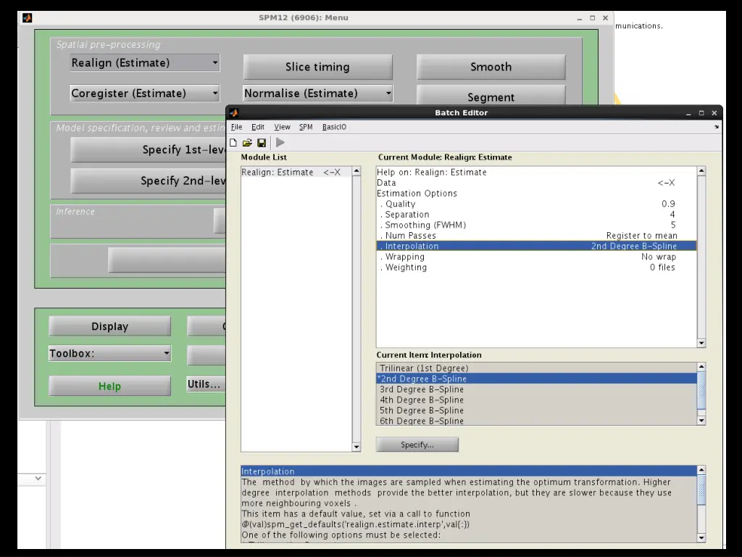Click the Specify 1st-level button

[148, 149]
